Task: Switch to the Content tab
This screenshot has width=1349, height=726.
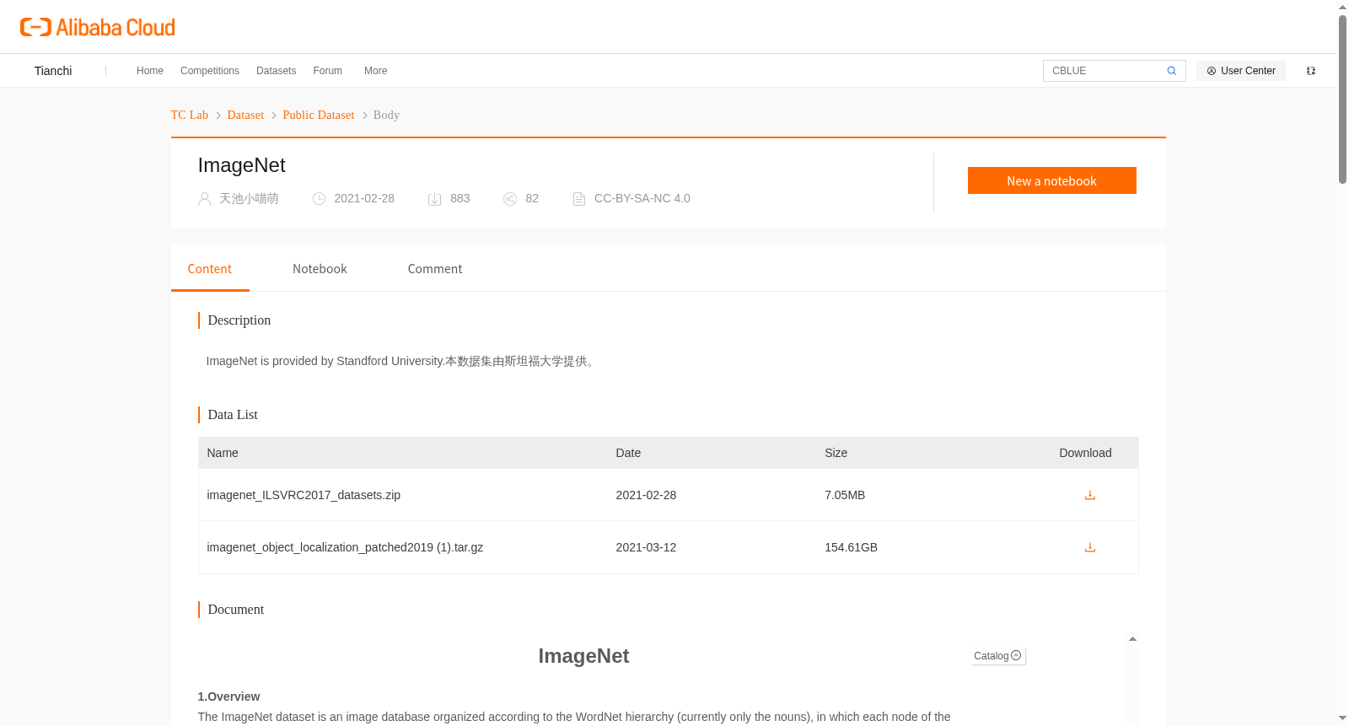Action: click(210, 269)
